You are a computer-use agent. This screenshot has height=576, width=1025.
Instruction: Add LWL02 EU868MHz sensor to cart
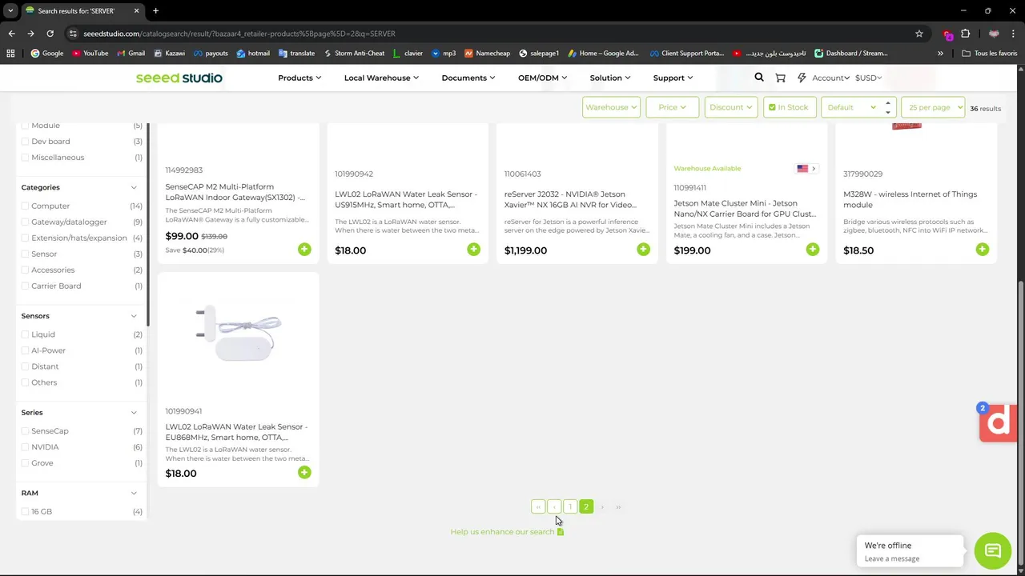(x=304, y=472)
